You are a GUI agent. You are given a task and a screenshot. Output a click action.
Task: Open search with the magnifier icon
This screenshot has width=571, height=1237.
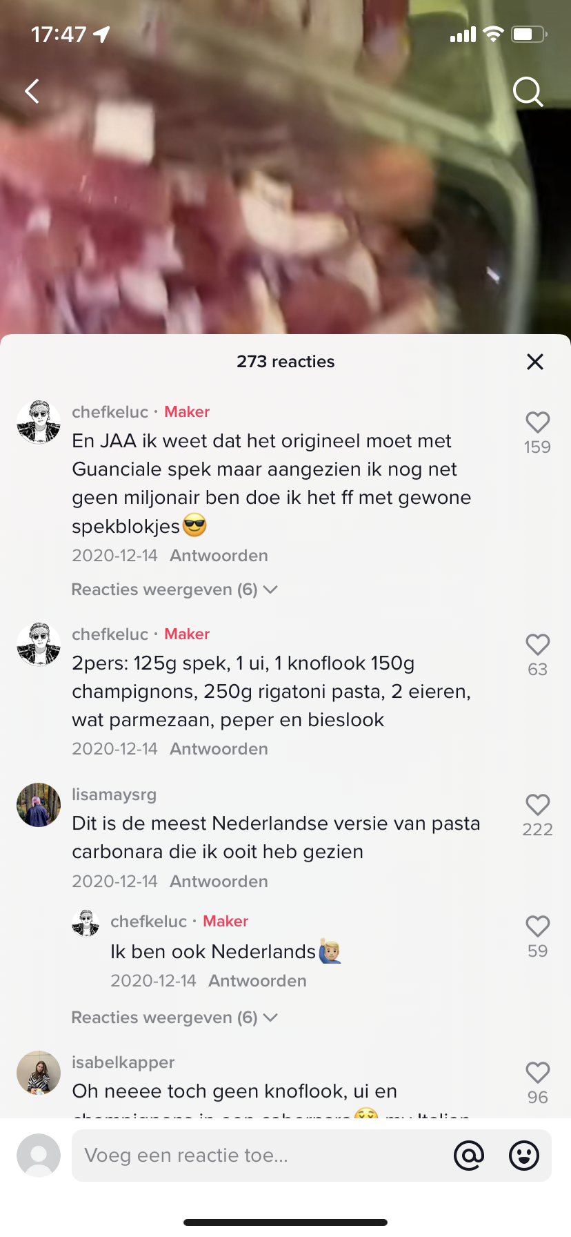528,91
